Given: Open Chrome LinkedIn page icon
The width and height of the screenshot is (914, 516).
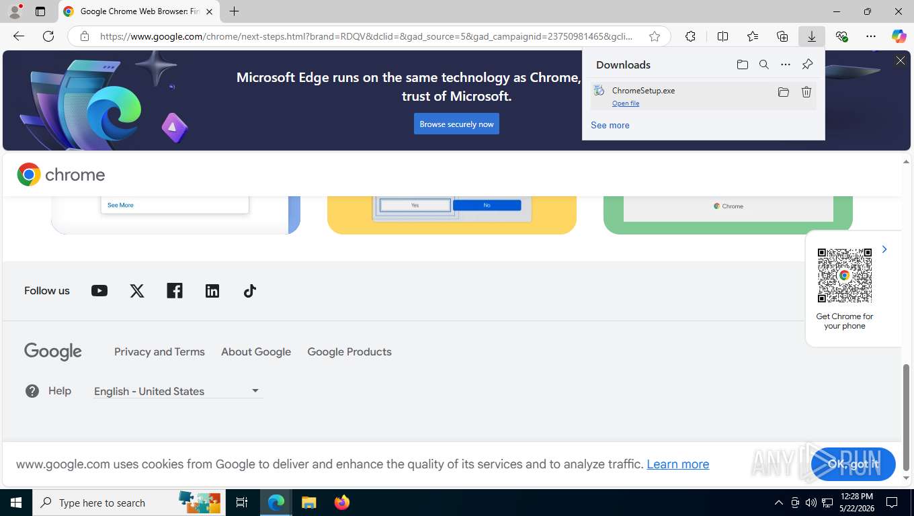Looking at the screenshot, I should (x=212, y=291).
